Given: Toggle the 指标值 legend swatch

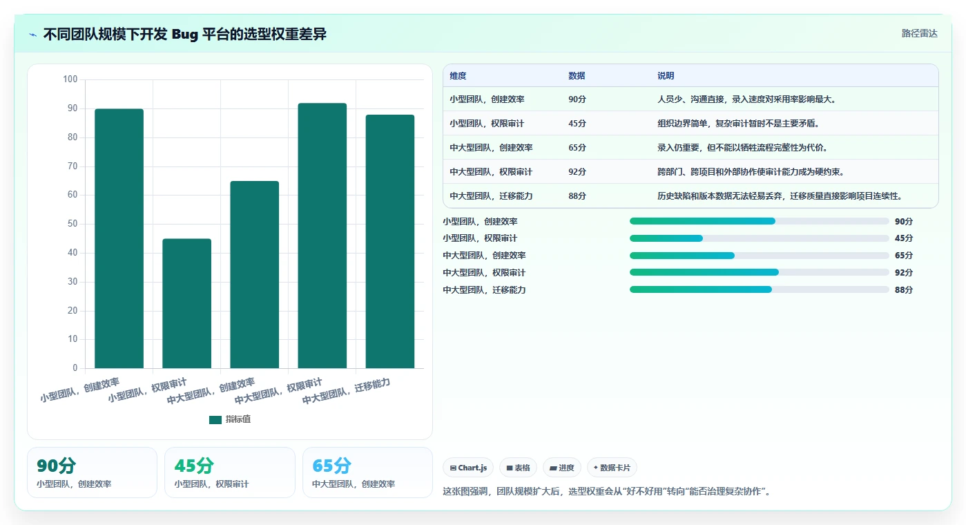Looking at the screenshot, I should (x=215, y=419).
